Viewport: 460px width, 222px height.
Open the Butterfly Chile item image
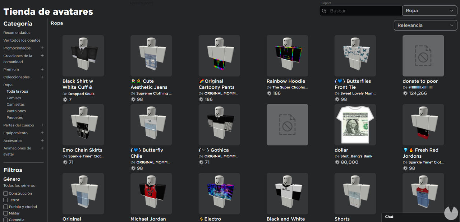coord(151,125)
